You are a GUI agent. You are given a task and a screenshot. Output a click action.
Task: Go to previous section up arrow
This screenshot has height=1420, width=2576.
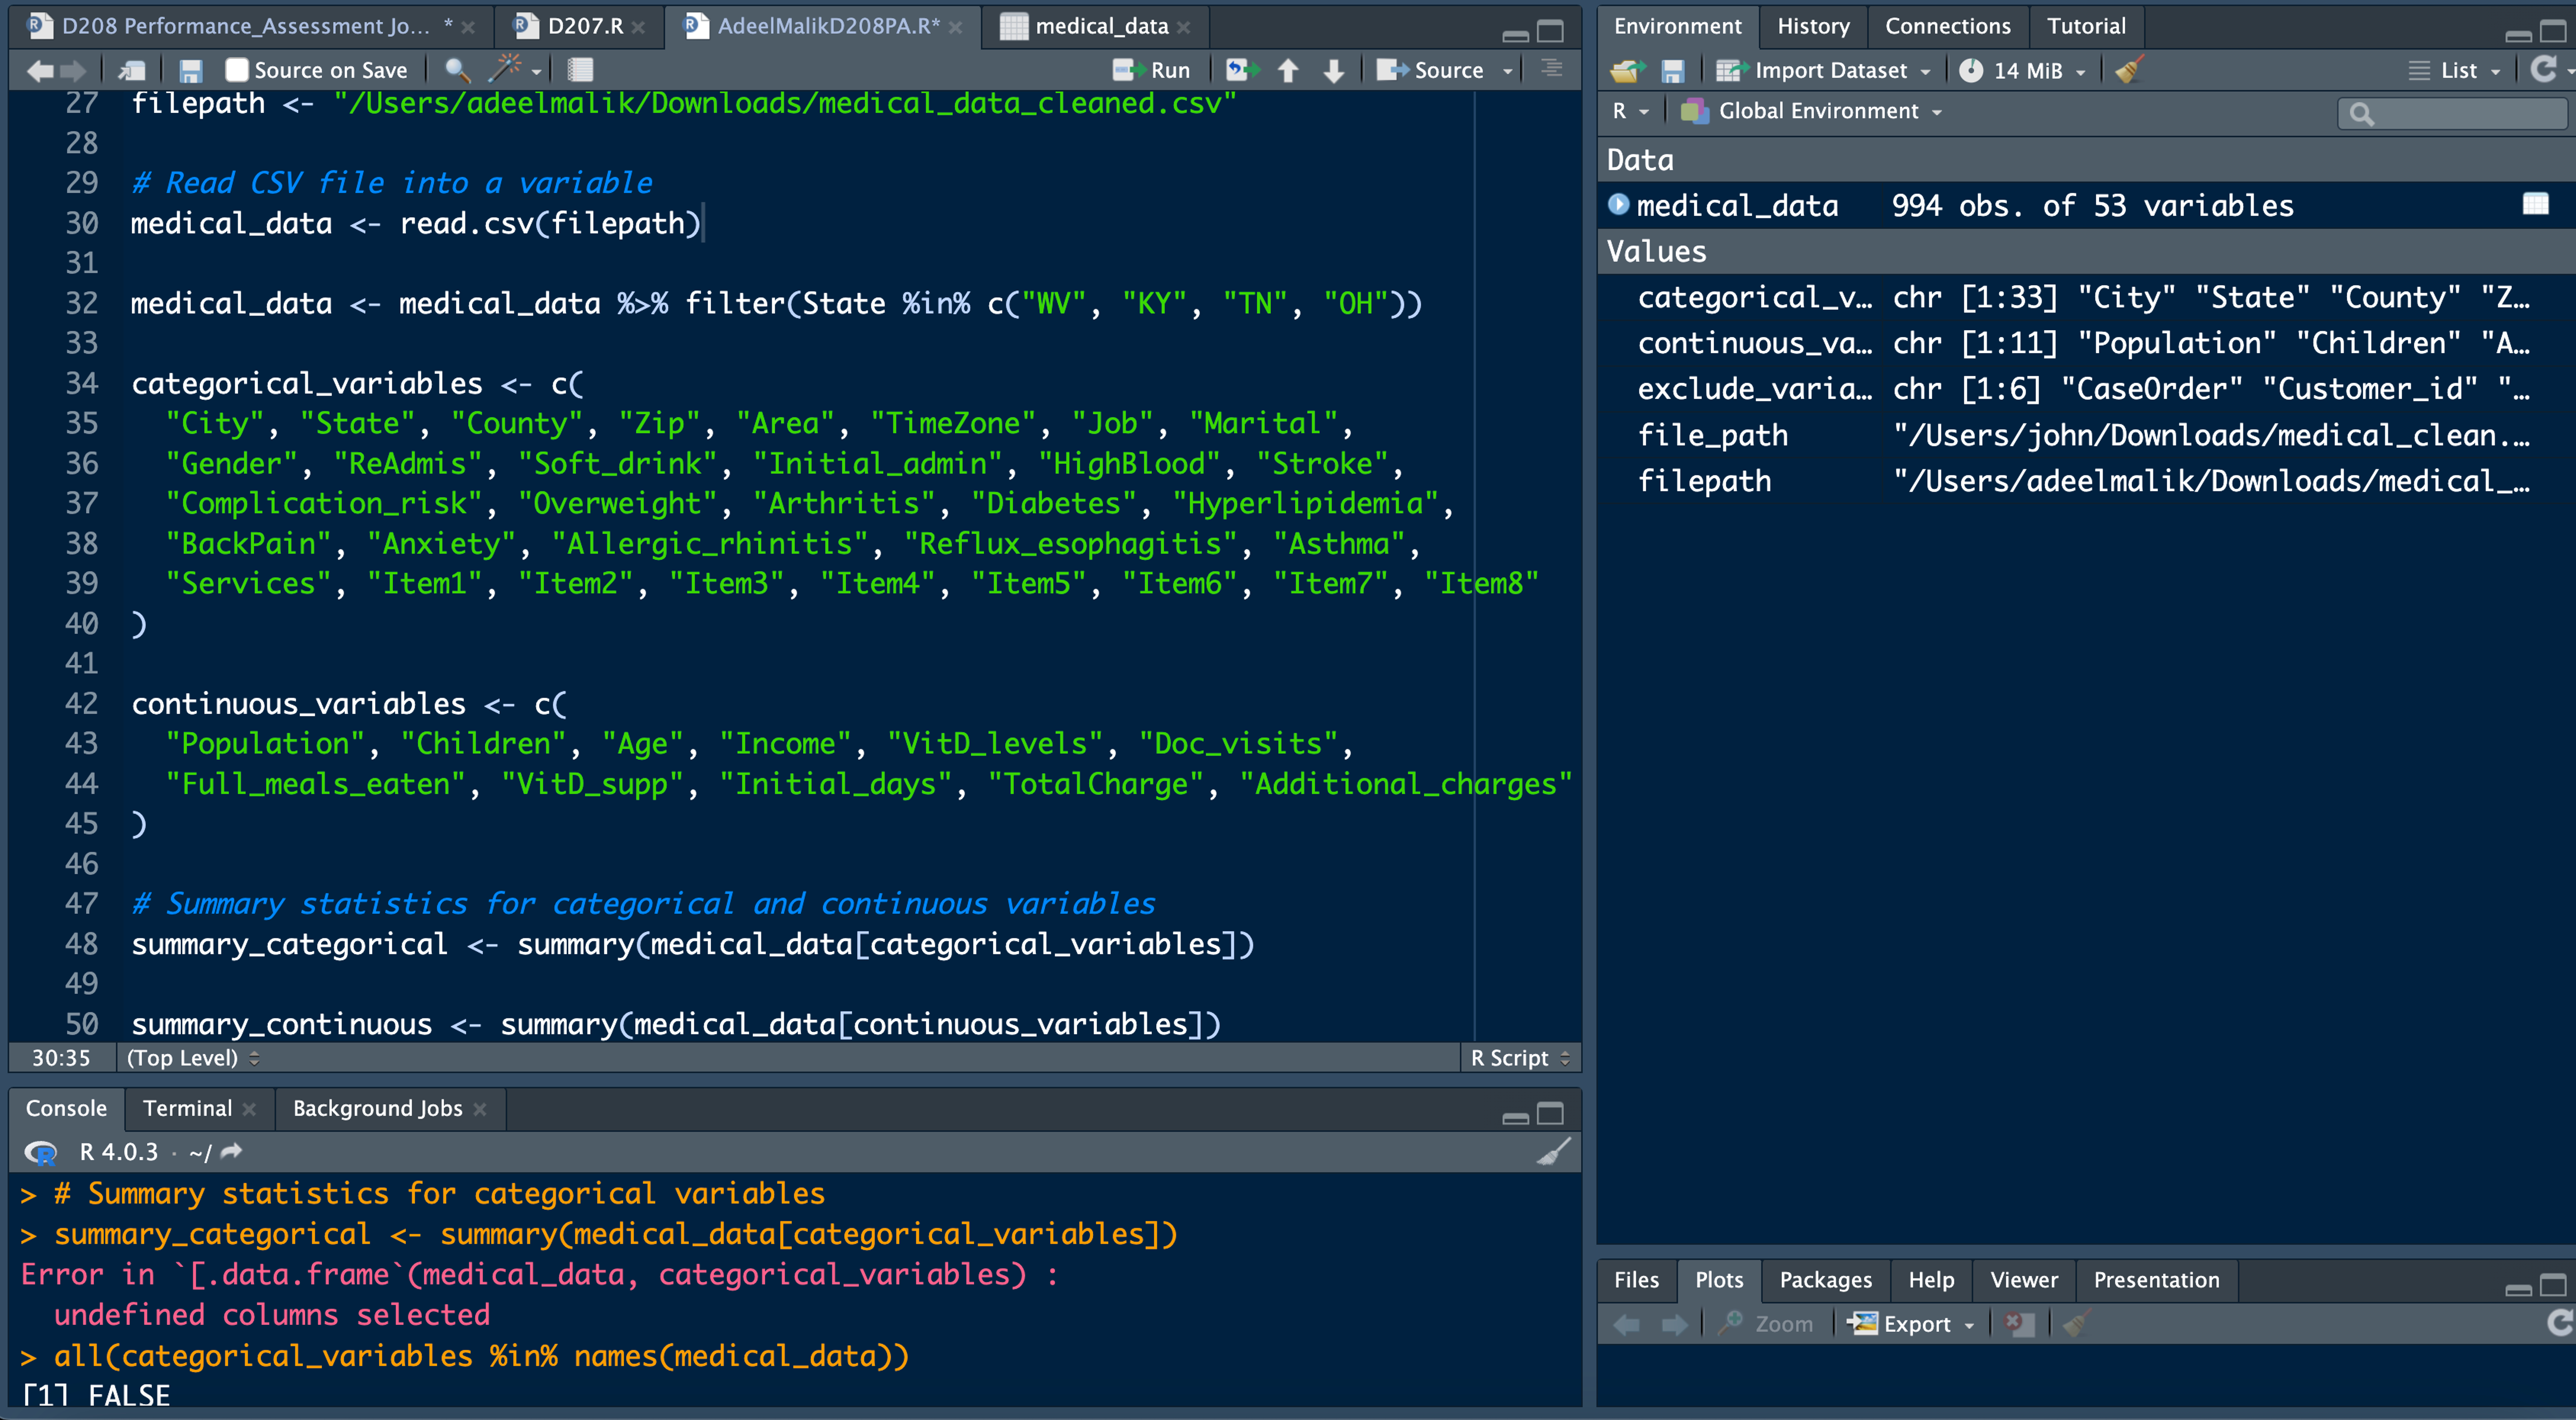pyautogui.click(x=1288, y=70)
